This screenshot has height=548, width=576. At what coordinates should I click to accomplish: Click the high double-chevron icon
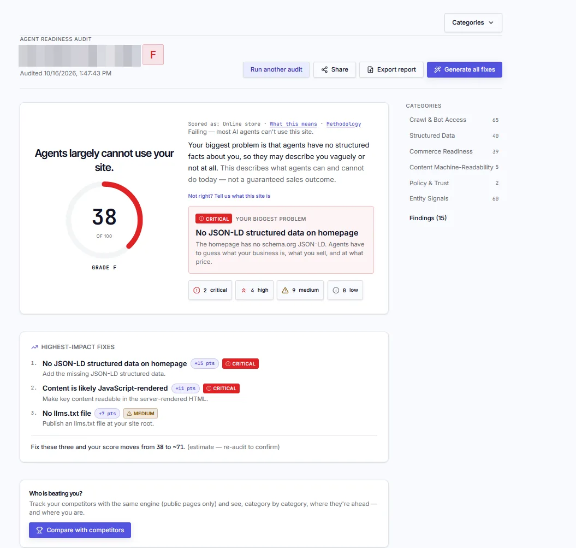(x=244, y=290)
